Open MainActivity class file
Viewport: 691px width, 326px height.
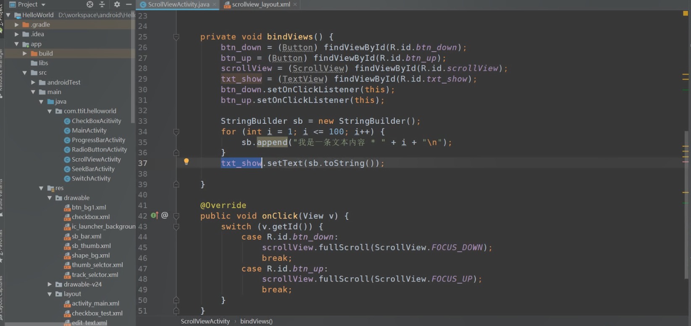(89, 130)
